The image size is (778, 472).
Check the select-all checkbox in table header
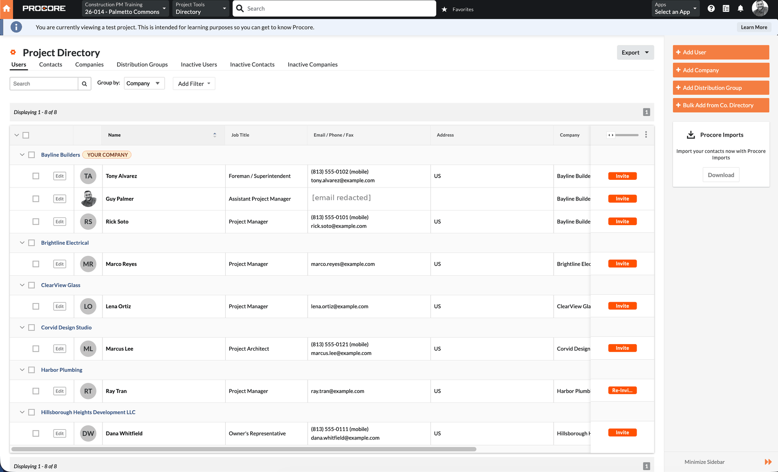[x=26, y=135]
